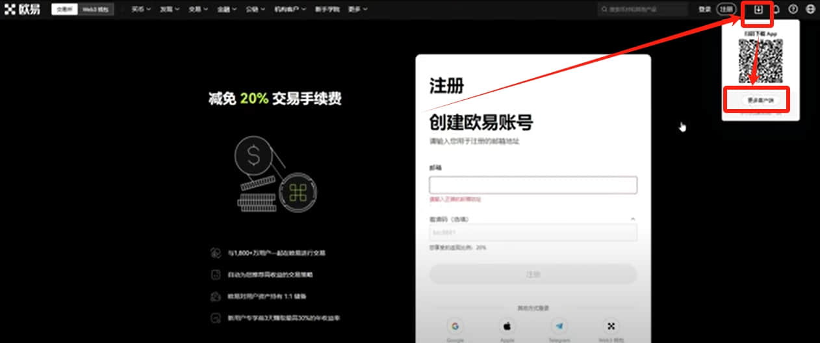This screenshot has height=343, width=820.
Task: Sign up with the Google icon
Action: 455,327
